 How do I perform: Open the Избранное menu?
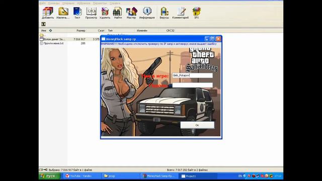coord(84,4)
